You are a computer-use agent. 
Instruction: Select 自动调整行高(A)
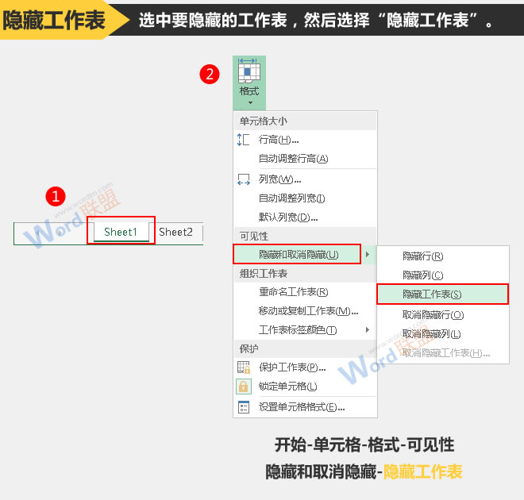(306, 159)
